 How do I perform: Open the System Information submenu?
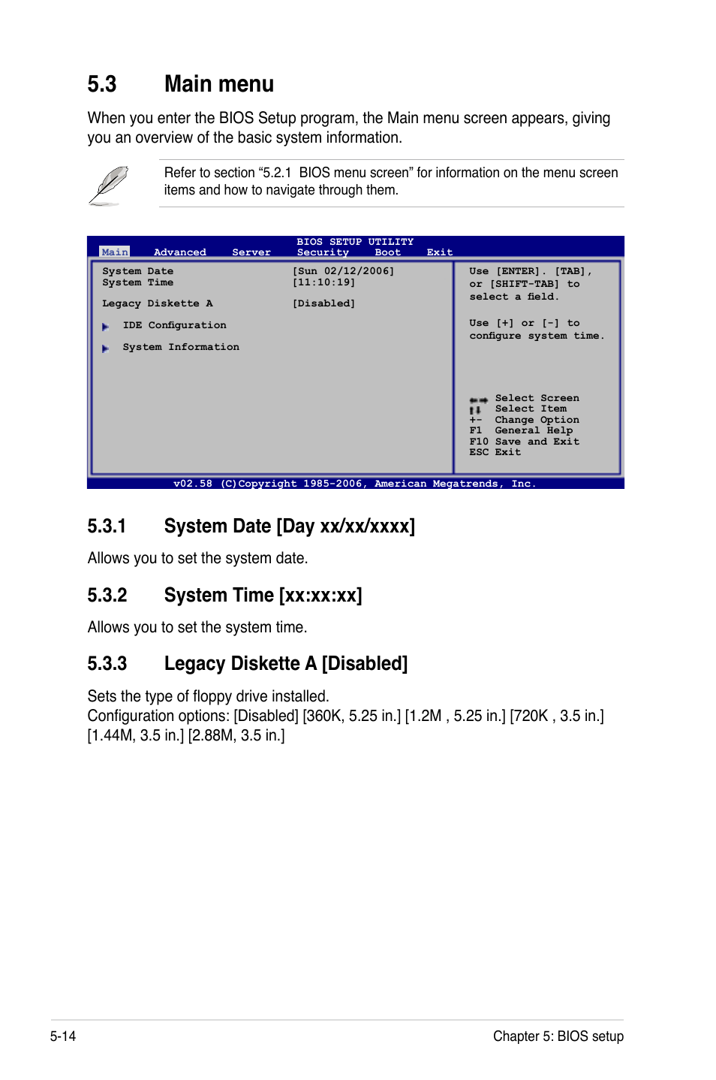(x=181, y=347)
